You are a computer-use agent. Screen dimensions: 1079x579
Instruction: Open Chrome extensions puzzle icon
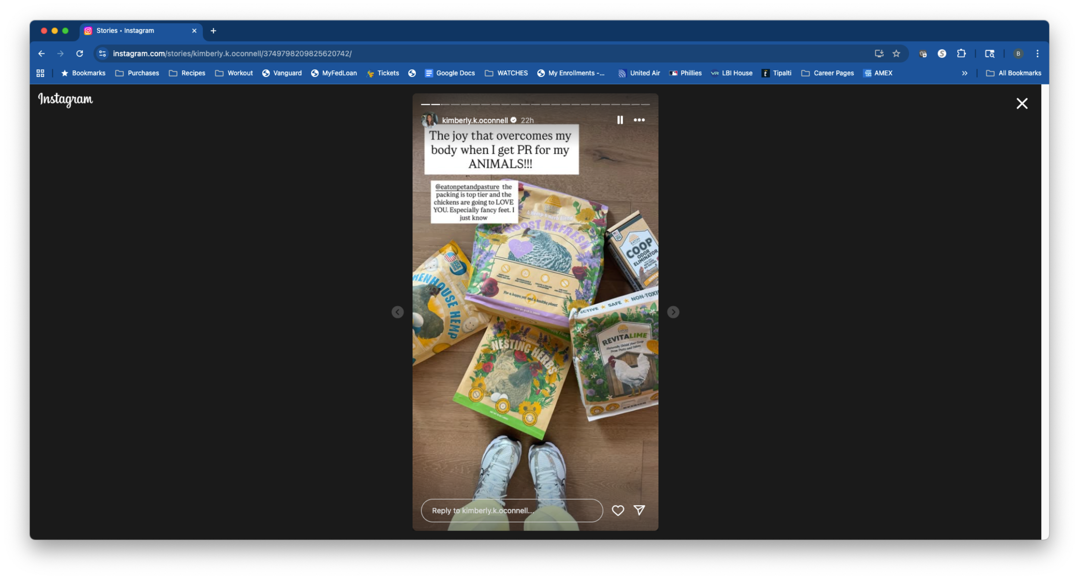961,53
